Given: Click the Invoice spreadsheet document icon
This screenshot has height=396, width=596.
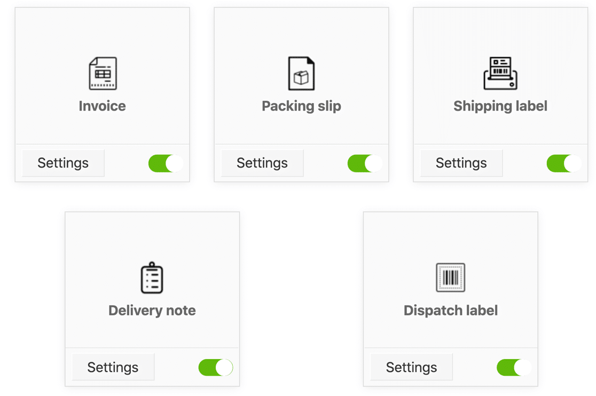Looking at the screenshot, I should [103, 74].
